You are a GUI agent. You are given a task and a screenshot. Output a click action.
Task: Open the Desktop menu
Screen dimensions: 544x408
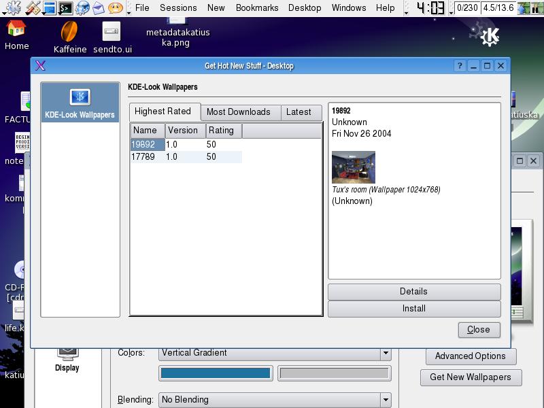[305, 7]
